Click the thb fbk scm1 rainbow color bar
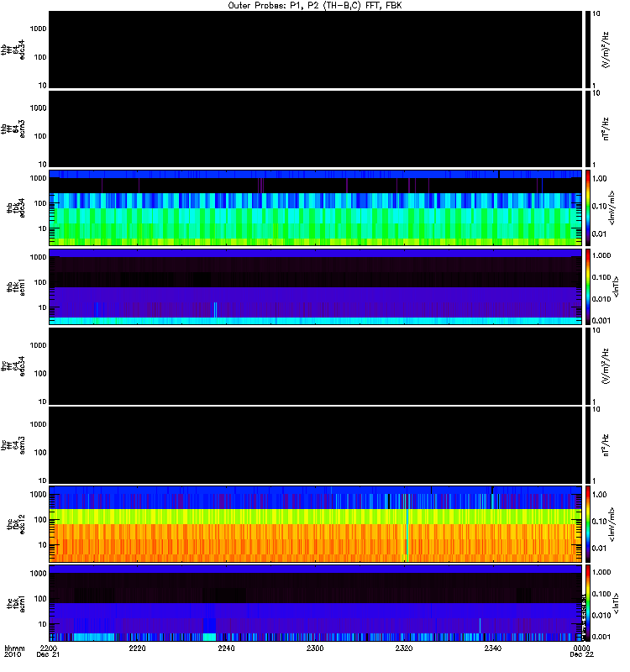 tap(588, 286)
